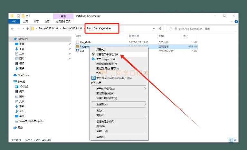Click the new folder icon in title bar
Screen dimensions: 247x150
coord(23,16)
